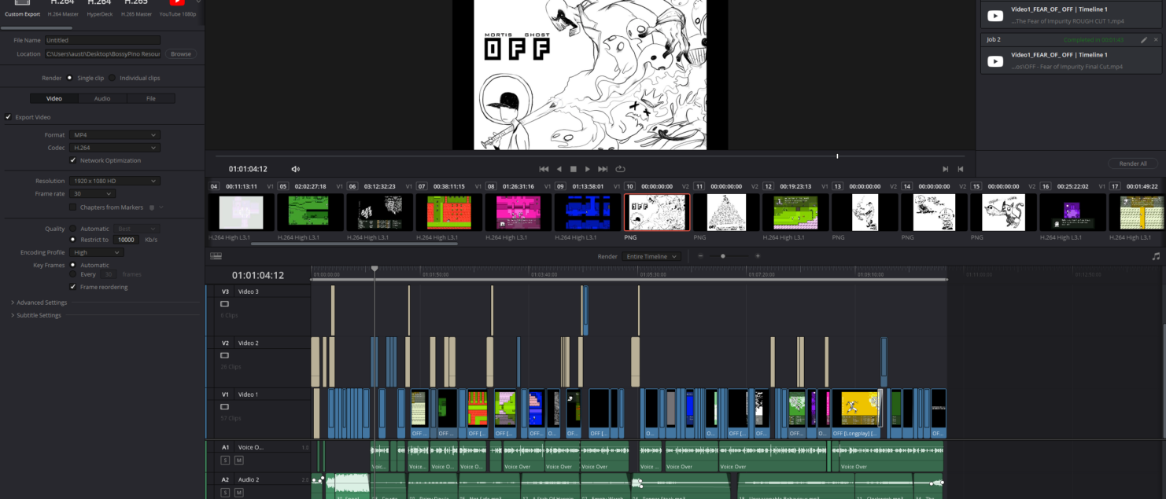Click the mark in point icon
This screenshot has height=499, width=1166.
946,169
